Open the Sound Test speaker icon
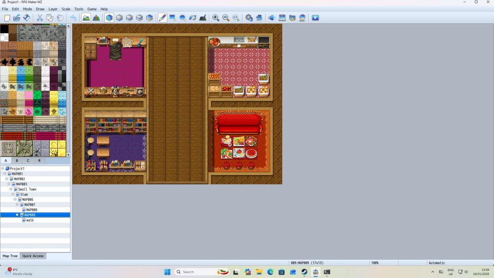 [x=272, y=18]
